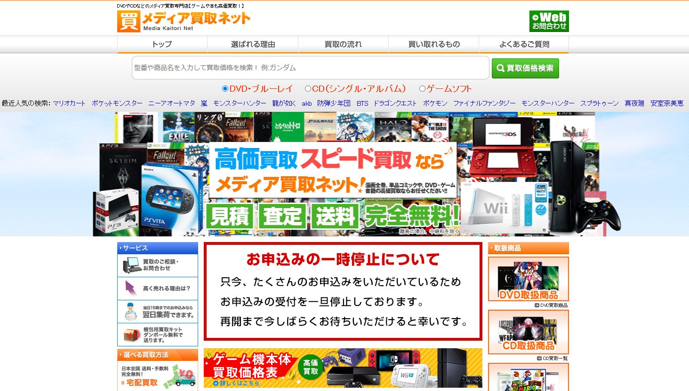Click the メディア買取ネット site logo
Image resolution: width=689 pixels, height=391 pixels.
click(x=184, y=21)
